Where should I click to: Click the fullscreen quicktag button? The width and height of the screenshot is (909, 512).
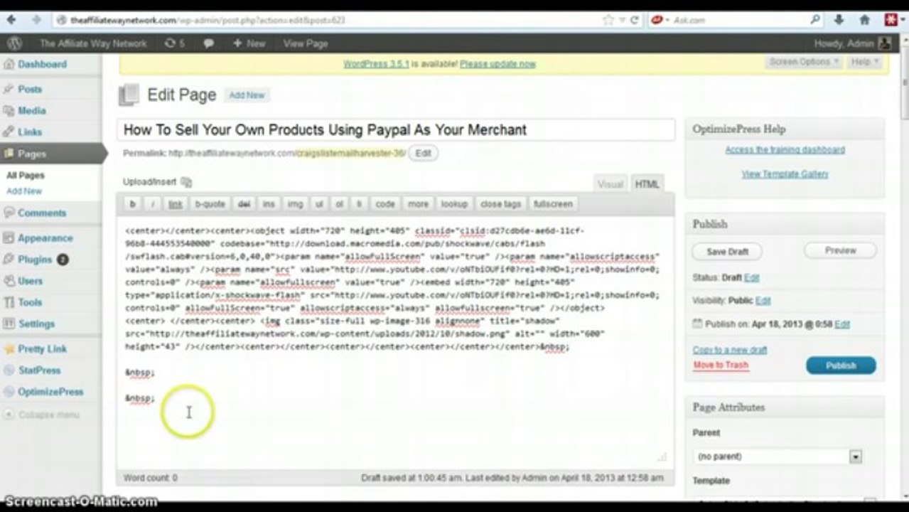point(553,204)
